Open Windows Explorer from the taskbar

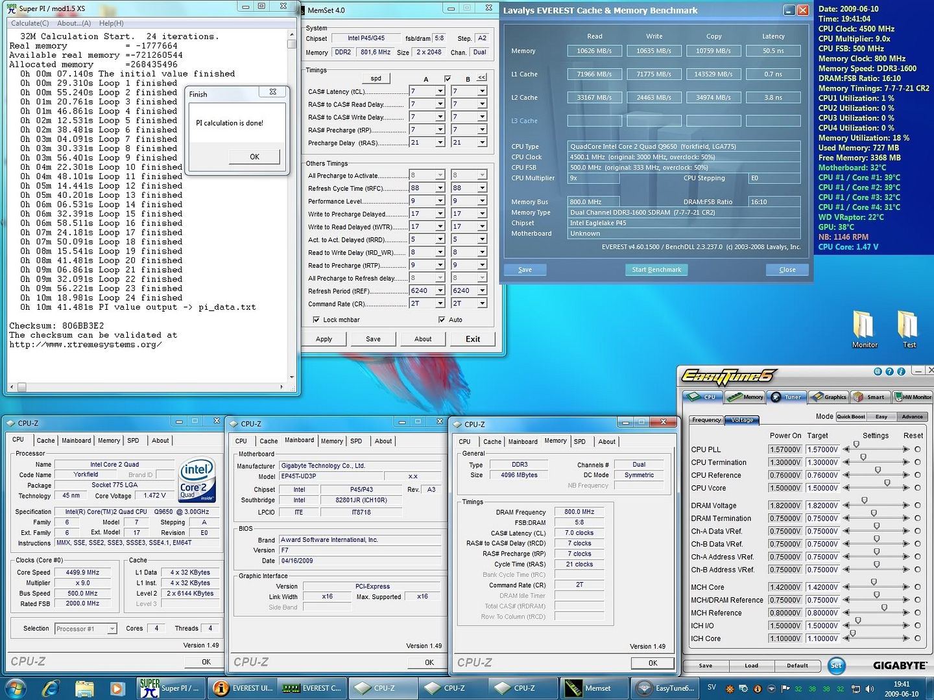pyautogui.click(x=84, y=688)
